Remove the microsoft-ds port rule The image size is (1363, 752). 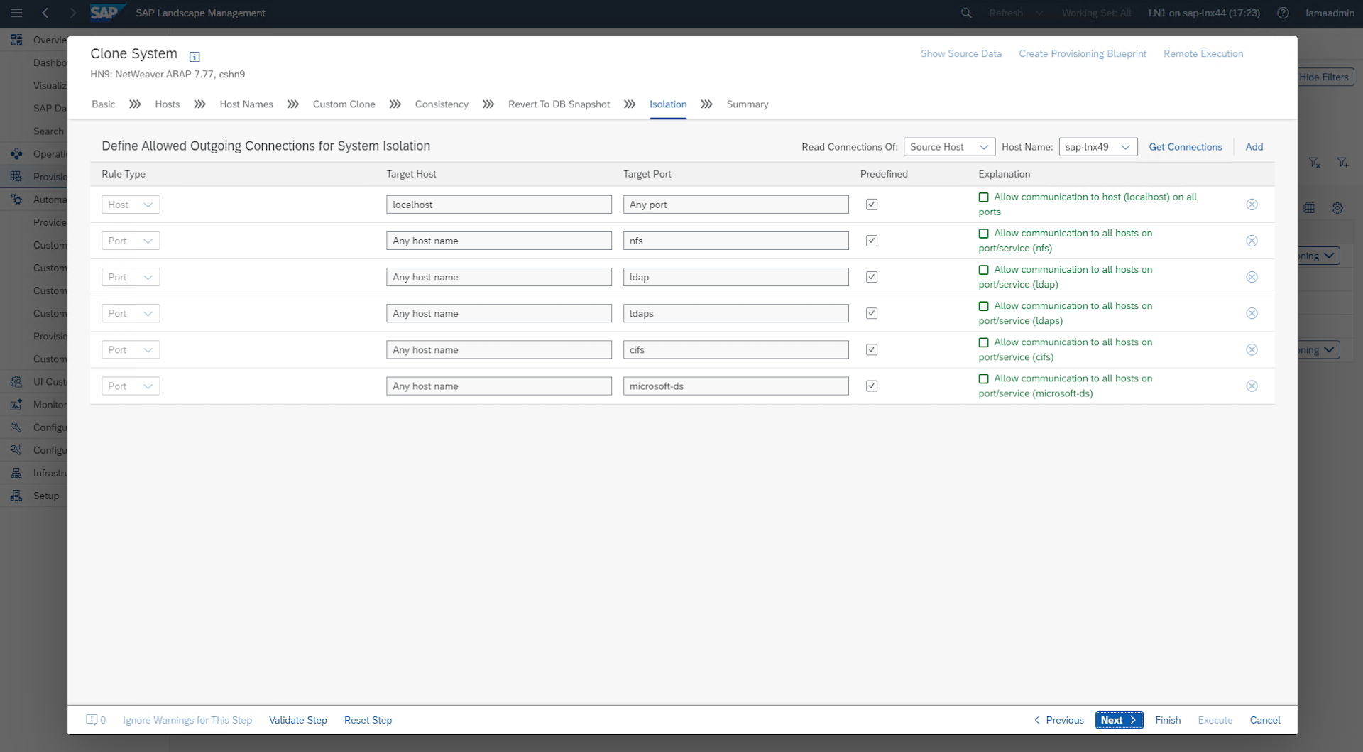[x=1252, y=386]
